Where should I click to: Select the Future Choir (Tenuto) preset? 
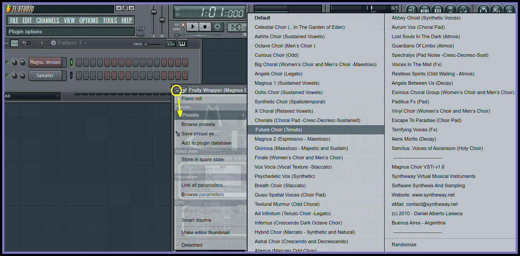tap(316, 130)
